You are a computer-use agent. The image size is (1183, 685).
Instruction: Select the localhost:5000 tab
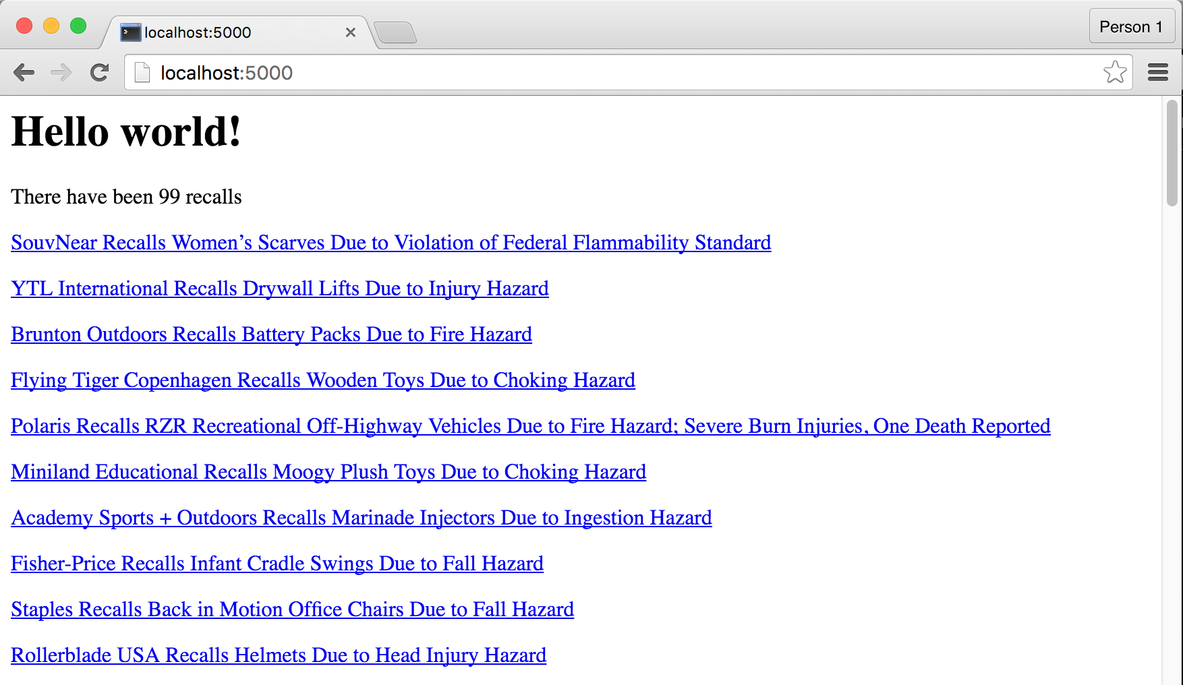(x=237, y=32)
